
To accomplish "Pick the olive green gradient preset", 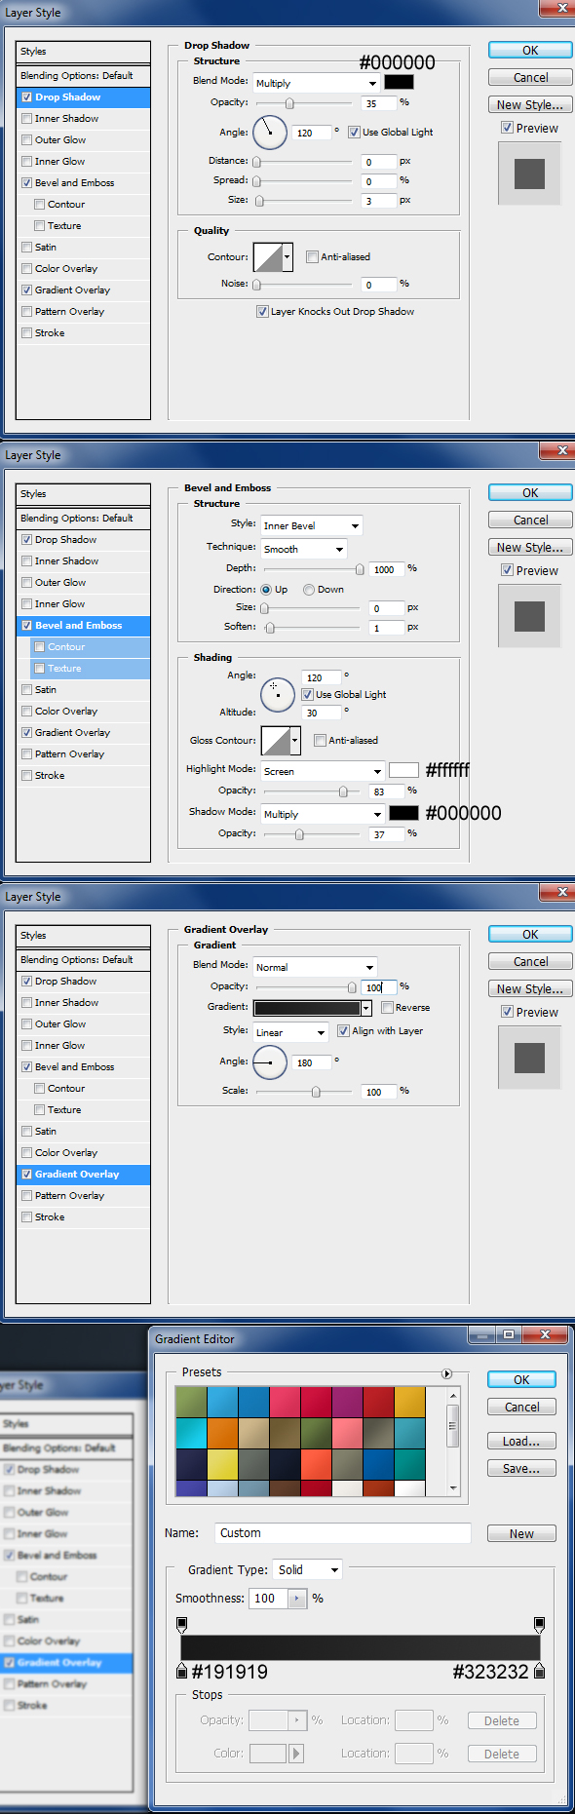I will coord(191,1402).
